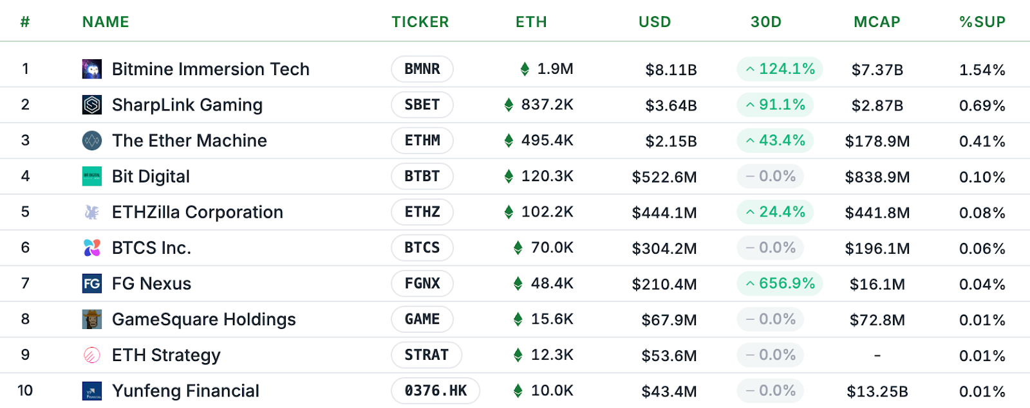The image size is (1030, 408).
Task: Click the BTCS Inc. colorful logo
Action: tap(92, 247)
